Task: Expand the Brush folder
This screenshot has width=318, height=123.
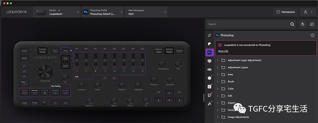Action: (218, 81)
